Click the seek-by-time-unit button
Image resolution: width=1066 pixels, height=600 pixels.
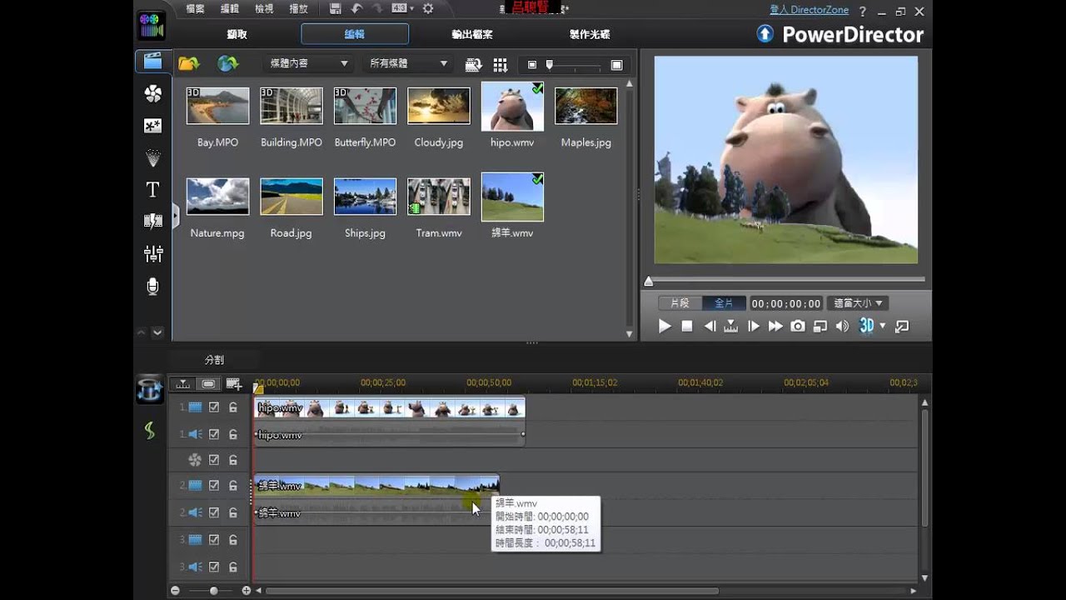pos(731,326)
